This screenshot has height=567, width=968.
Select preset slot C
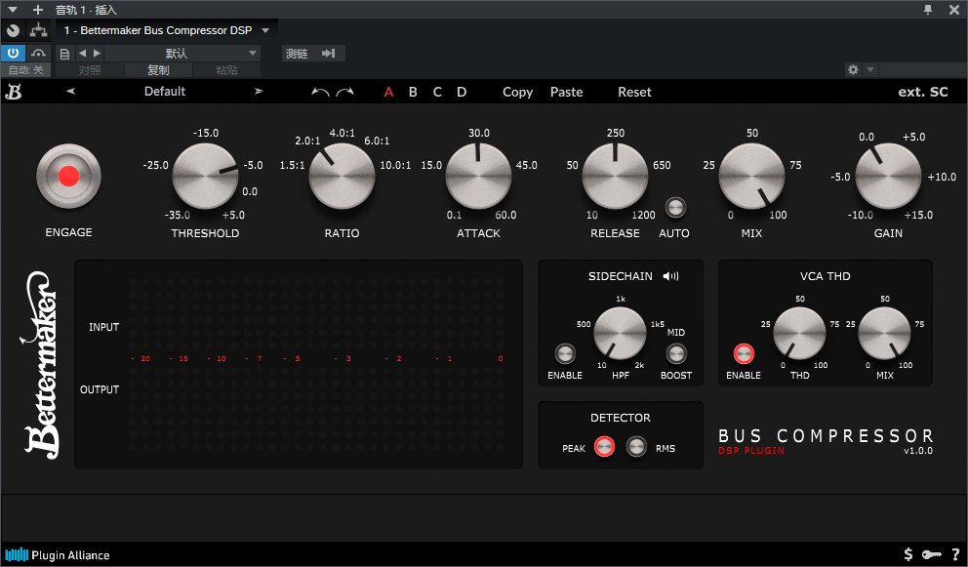coord(437,92)
